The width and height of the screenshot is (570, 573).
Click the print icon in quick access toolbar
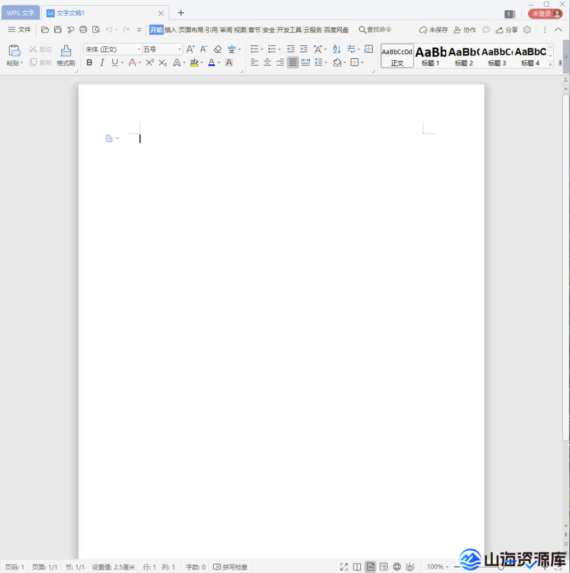pos(83,30)
